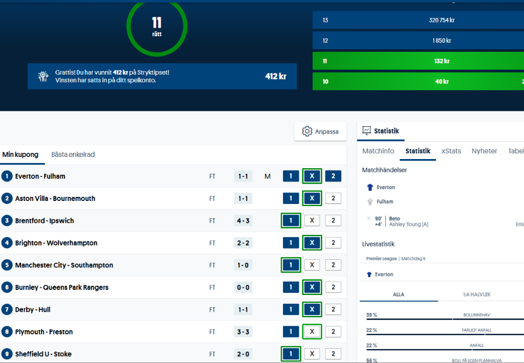This screenshot has width=524, height=363.
Task: Open the Matchinfo tab
Action: point(378,151)
